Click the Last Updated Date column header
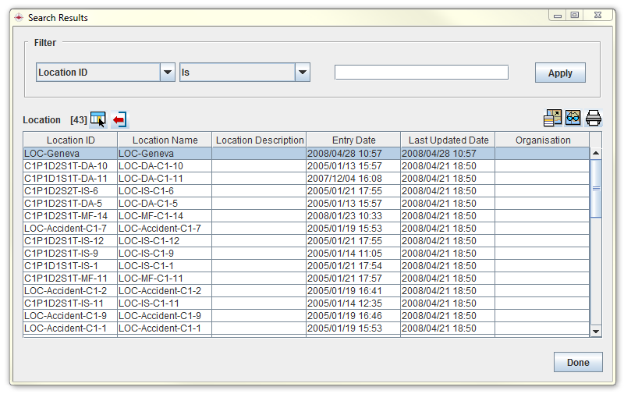 pos(448,140)
